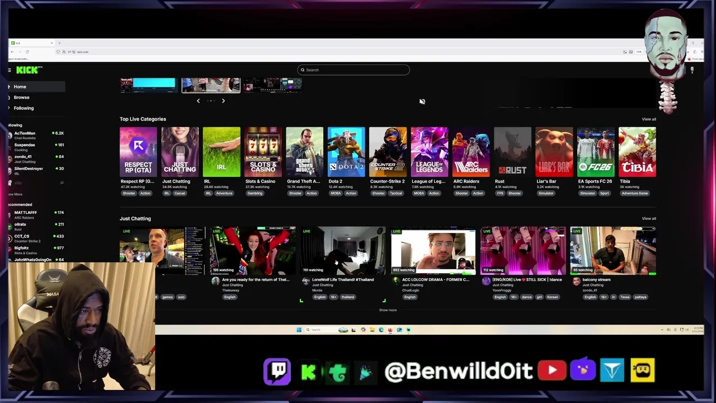Open the Counter-Strike 2 category tile
Image resolution: width=716 pixels, height=403 pixels.
tap(388, 152)
